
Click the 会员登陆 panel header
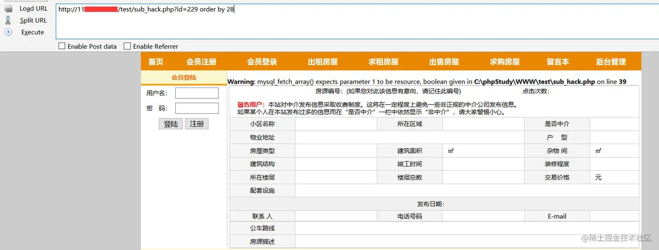point(183,78)
